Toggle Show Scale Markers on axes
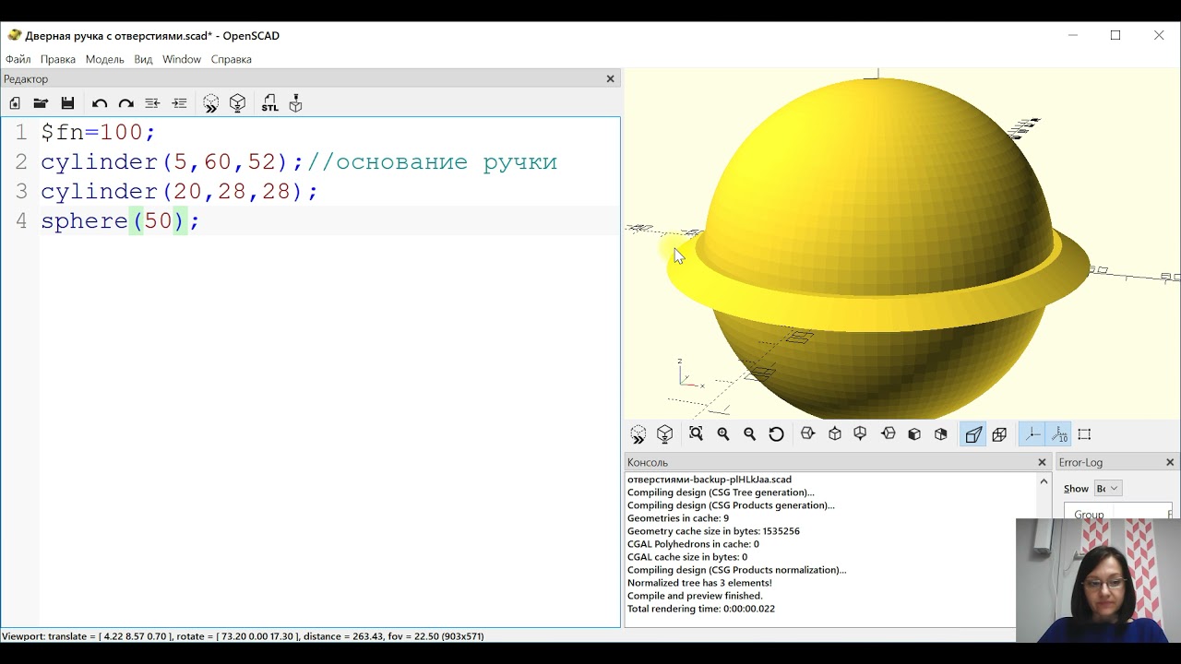 (x=1059, y=434)
